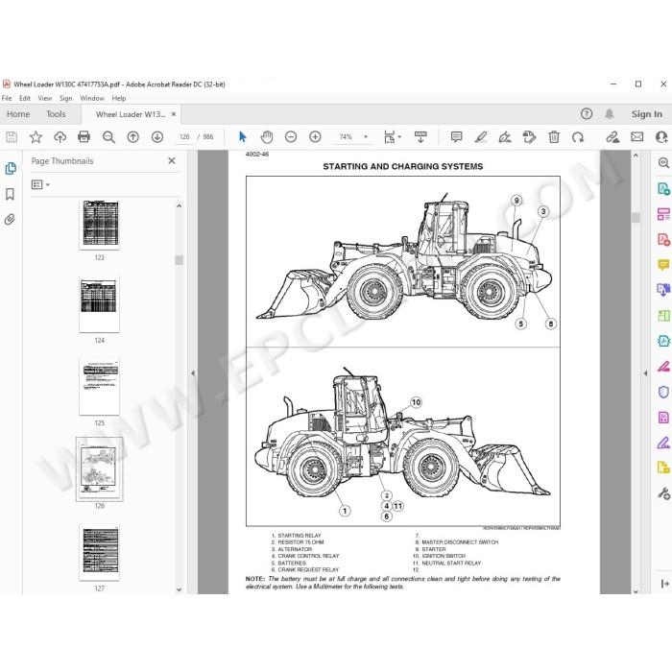This screenshot has height=672, width=672.
Task: Select page 127 thumbnail
Action: (100, 553)
